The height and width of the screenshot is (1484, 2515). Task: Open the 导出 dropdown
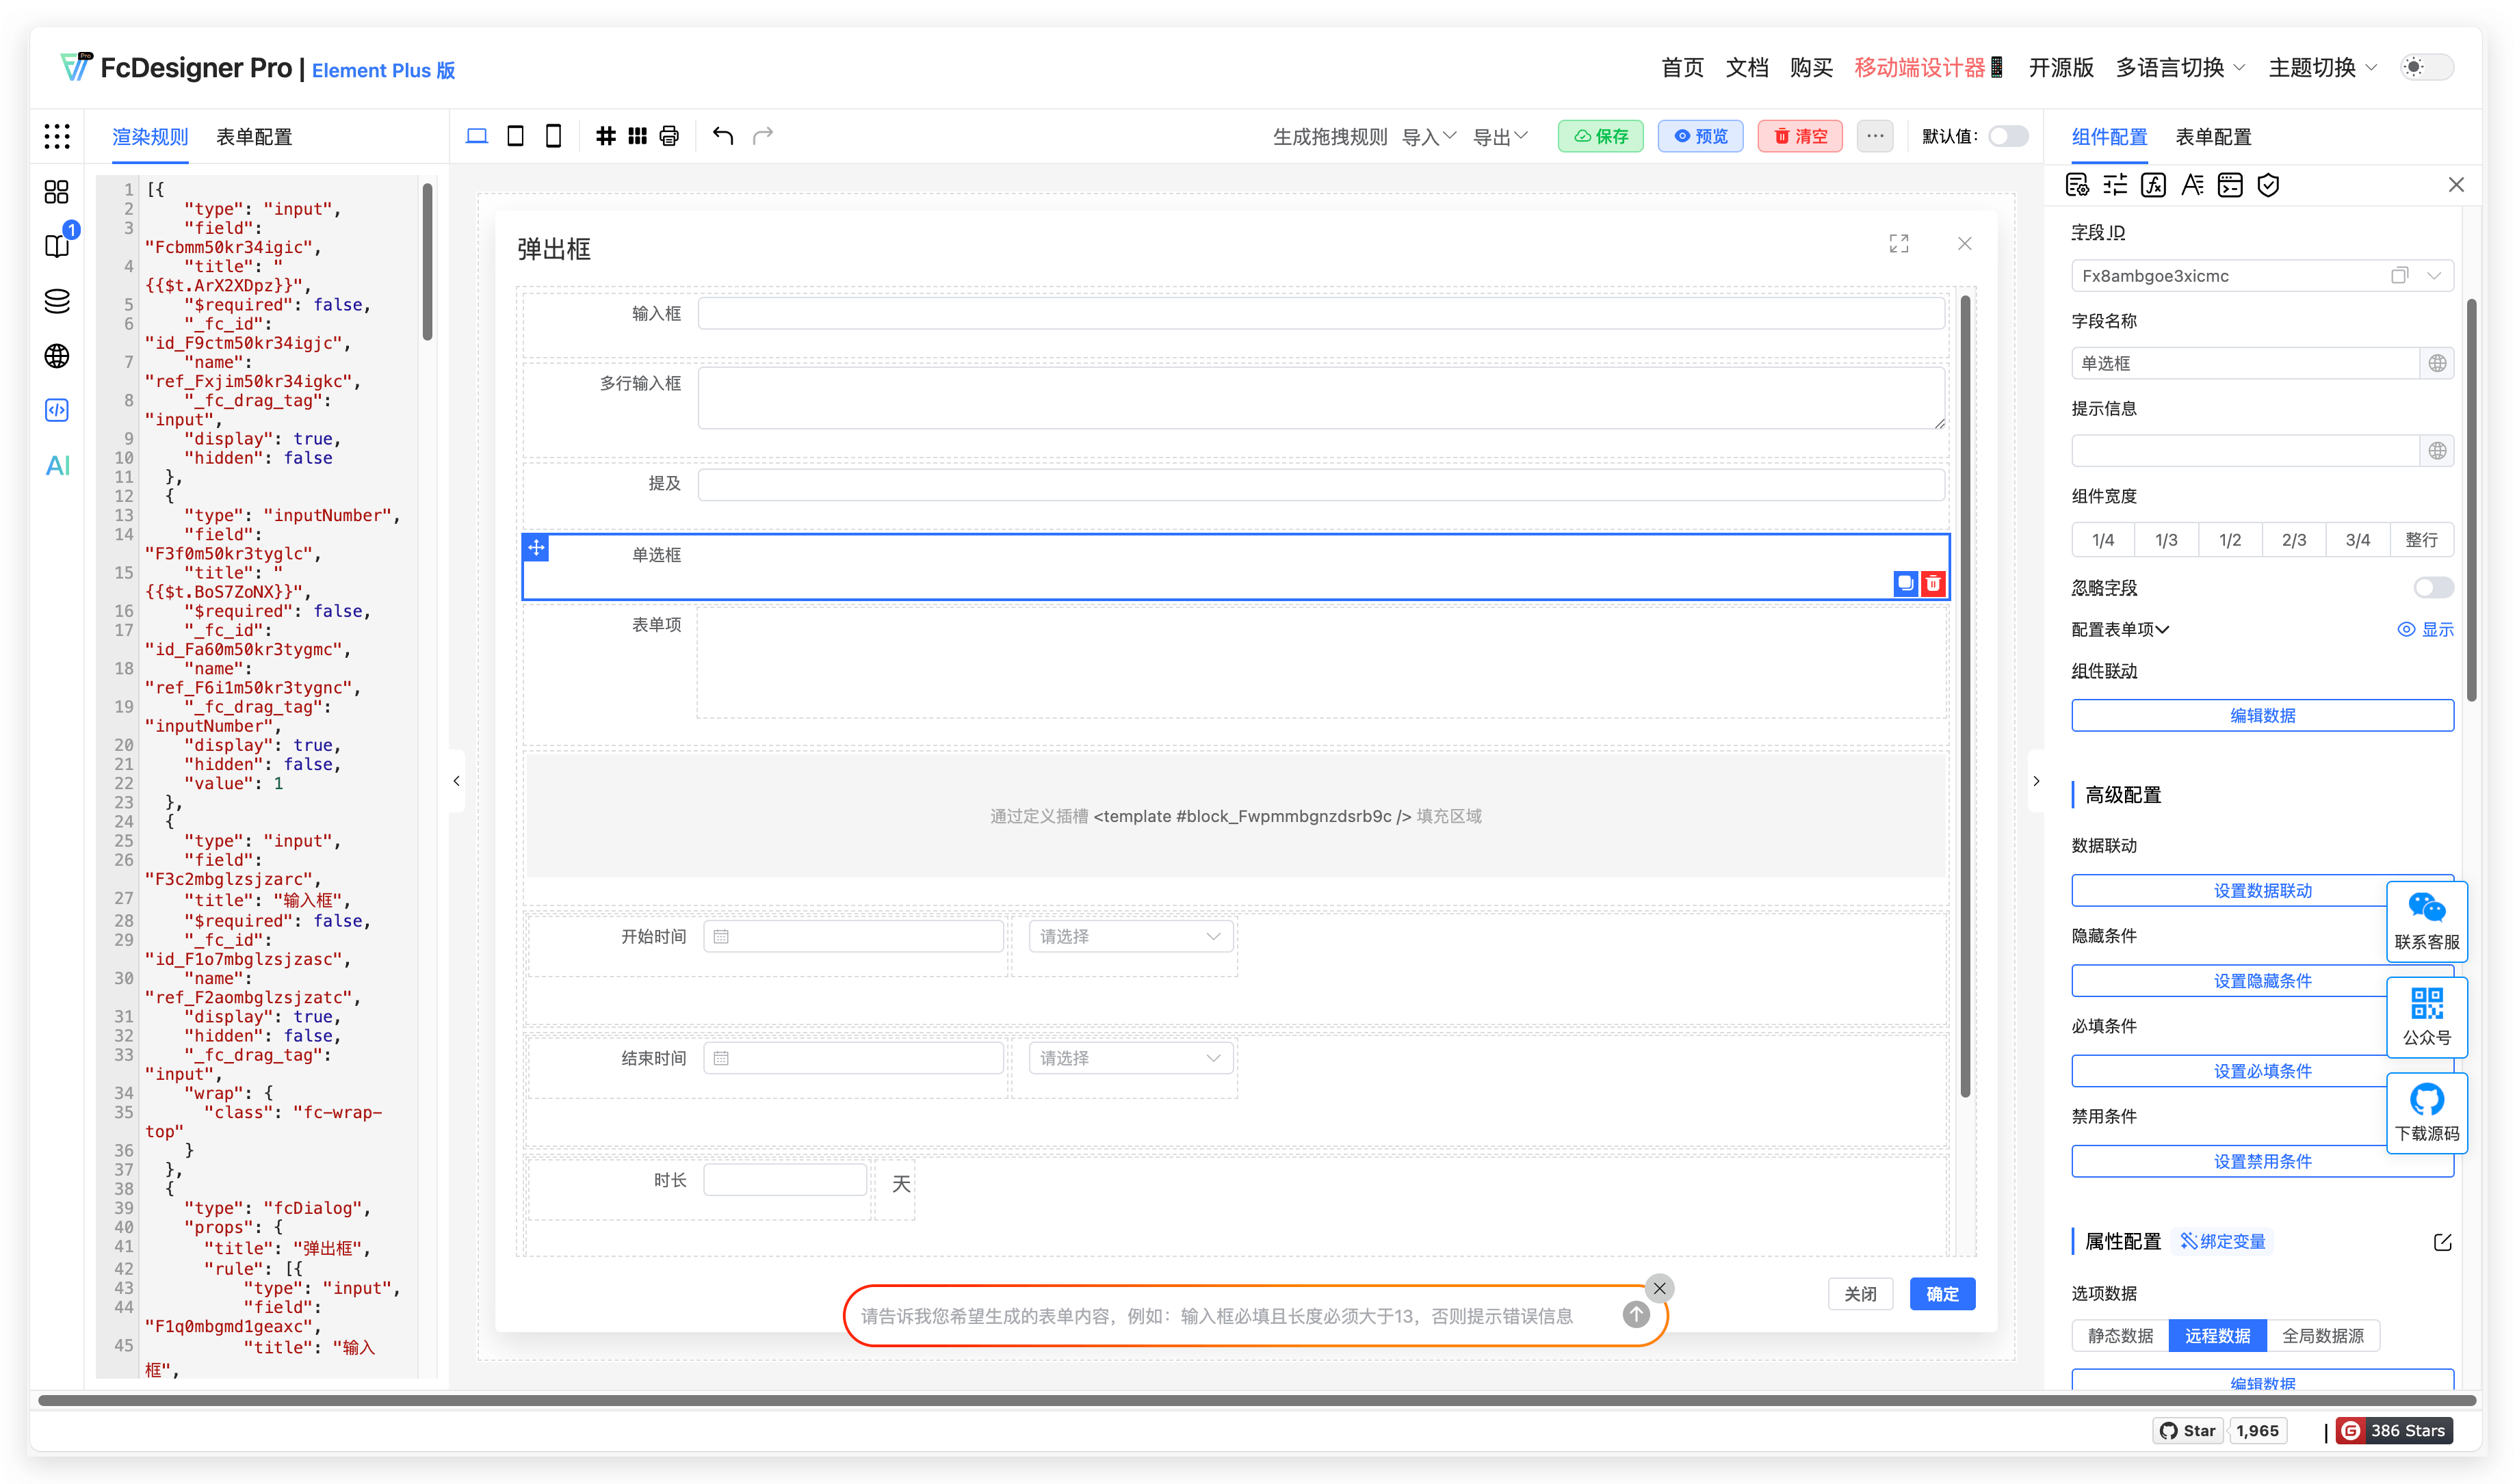click(x=1498, y=136)
